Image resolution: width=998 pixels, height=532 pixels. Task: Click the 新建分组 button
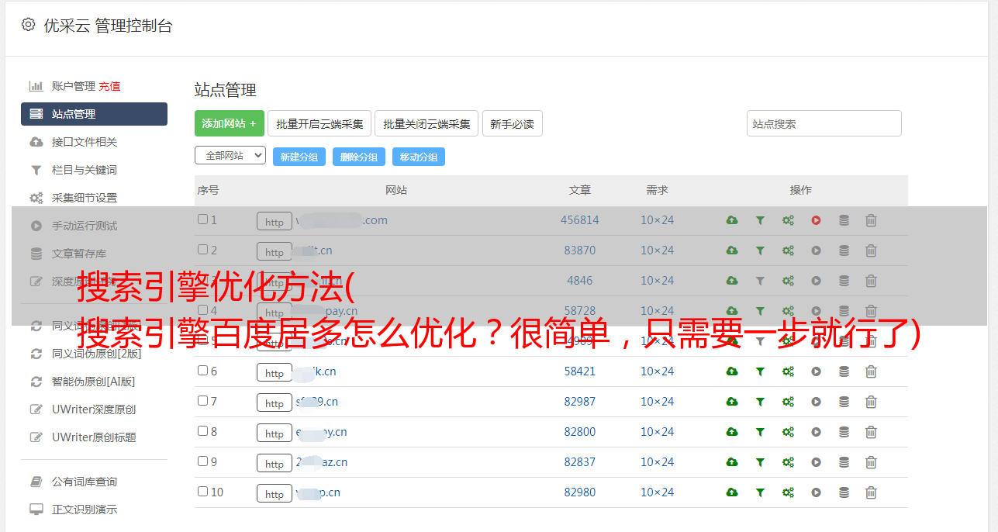(x=299, y=157)
